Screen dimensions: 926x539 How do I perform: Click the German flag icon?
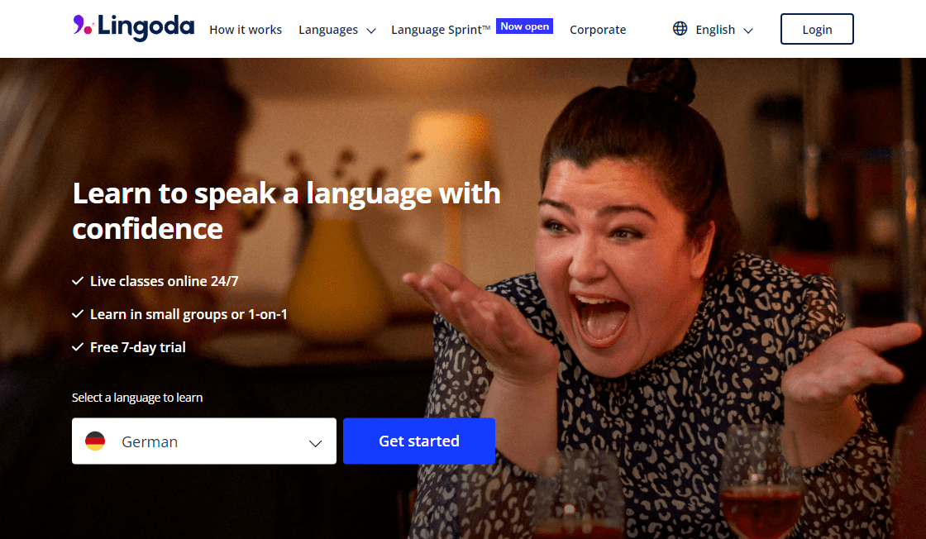[95, 441]
